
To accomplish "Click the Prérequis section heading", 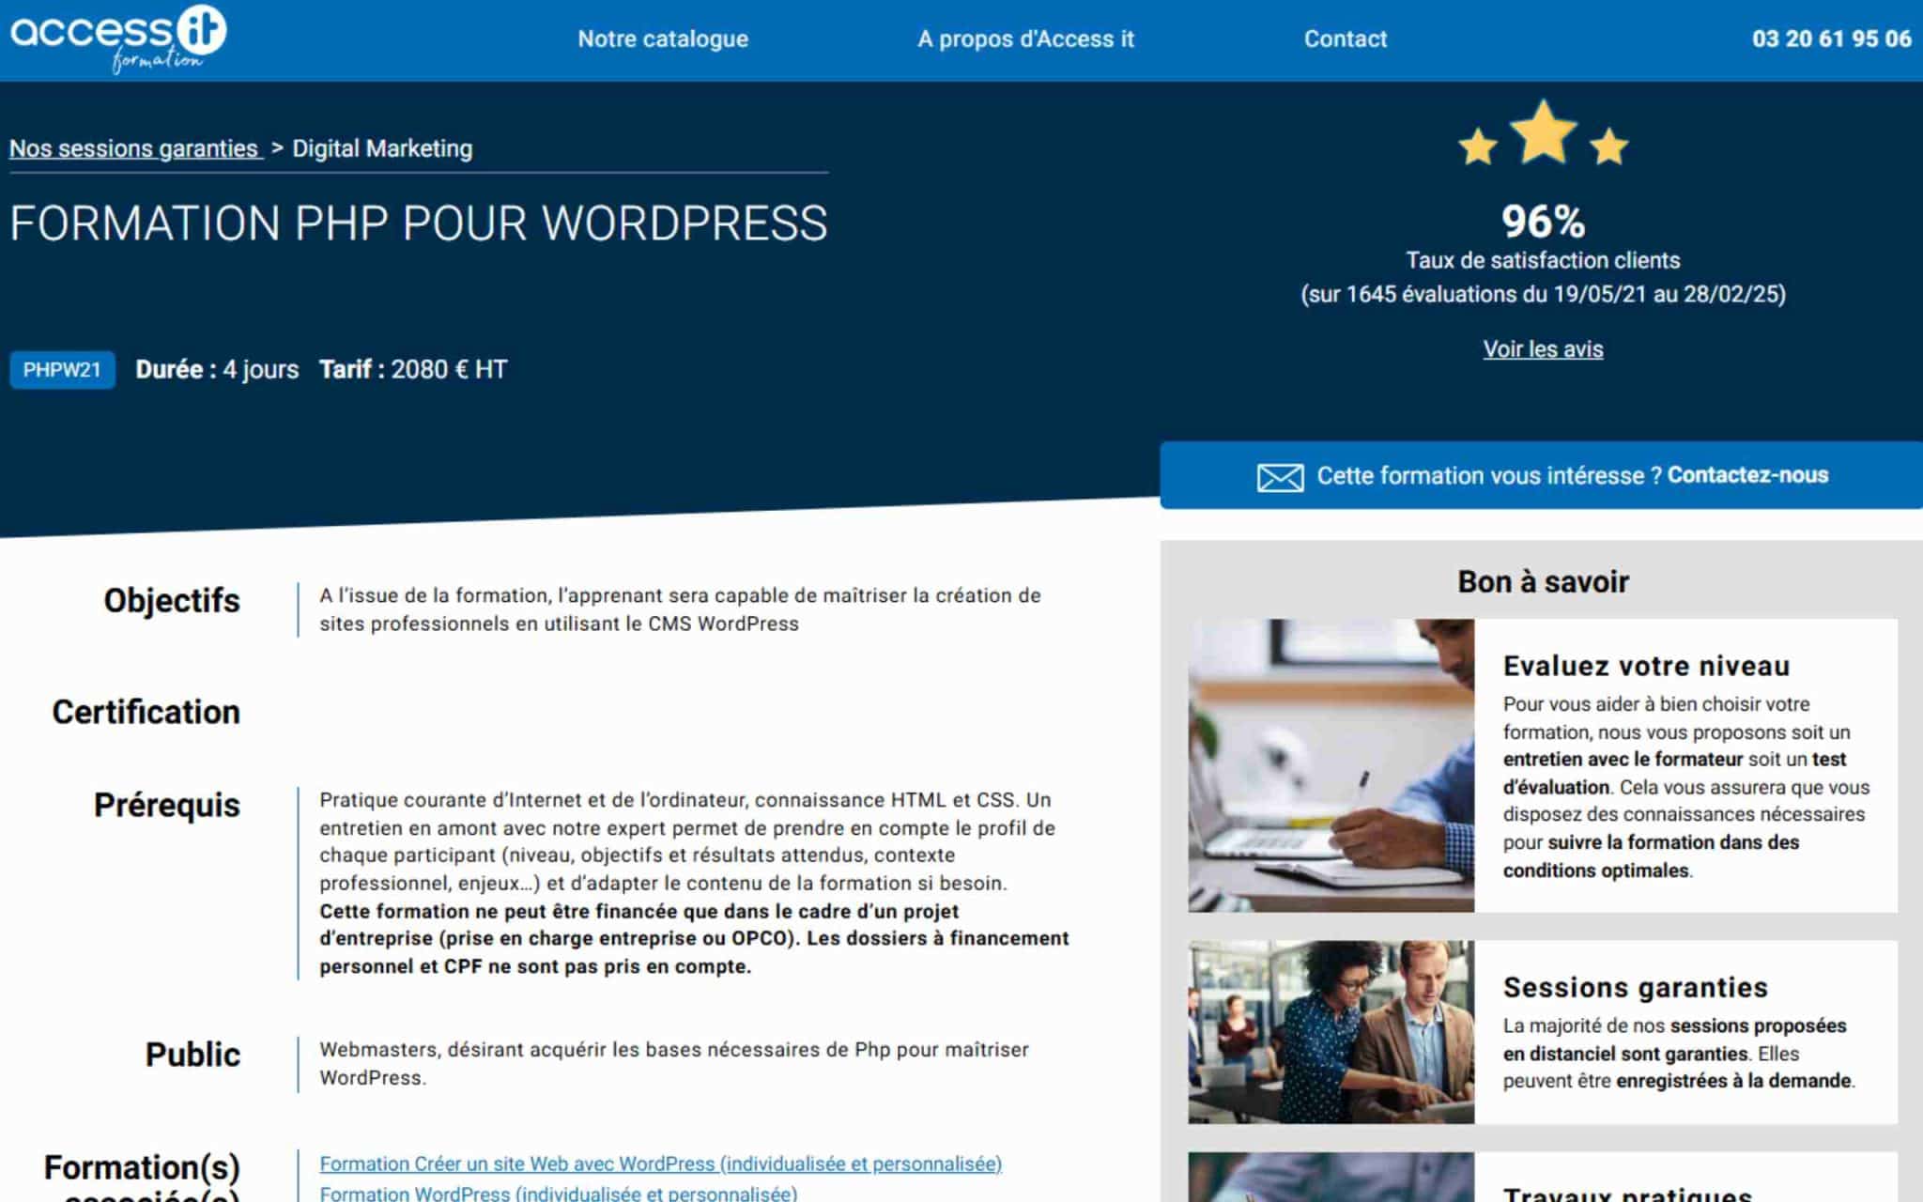I will [x=166, y=805].
